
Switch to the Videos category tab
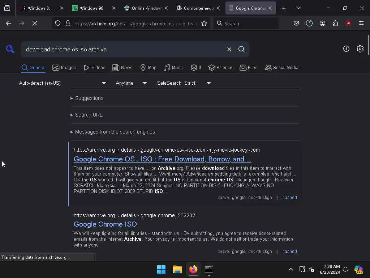click(94, 68)
